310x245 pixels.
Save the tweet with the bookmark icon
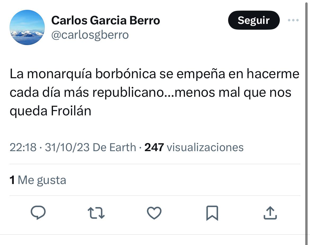212,213
